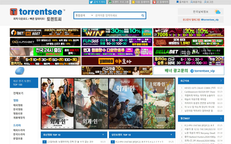231x144 pixels.
Task: Open the 배너 광고문의 torrentsee_vip banner
Action: coord(189,71)
